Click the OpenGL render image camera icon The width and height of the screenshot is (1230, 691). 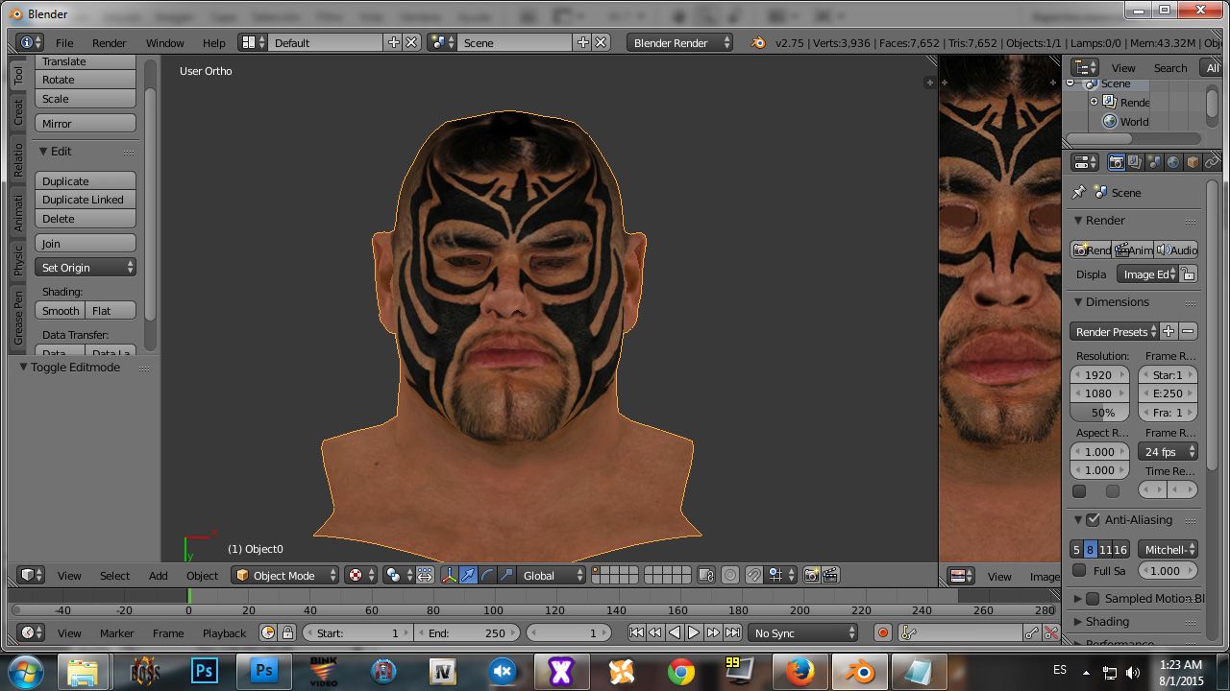812,575
